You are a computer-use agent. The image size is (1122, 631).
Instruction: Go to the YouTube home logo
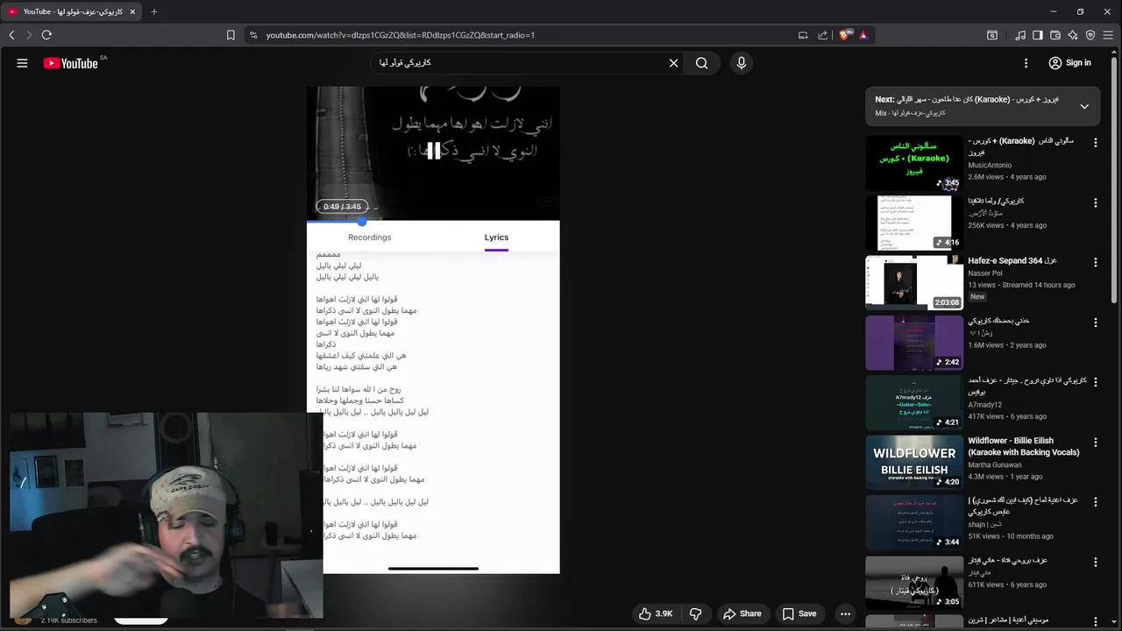[x=70, y=63]
